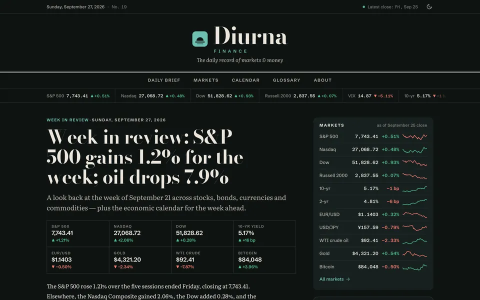Image resolution: width=480 pixels, height=300 pixels.
Task: Open the All markets link
Action: point(334,279)
